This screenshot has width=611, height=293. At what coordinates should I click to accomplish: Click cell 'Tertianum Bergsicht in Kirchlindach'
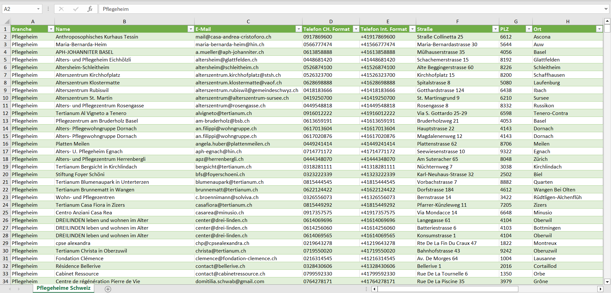point(124,167)
